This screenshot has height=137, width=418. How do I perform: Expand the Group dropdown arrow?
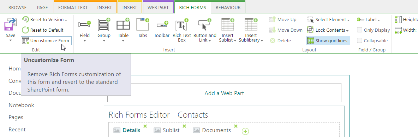coord(104,41)
